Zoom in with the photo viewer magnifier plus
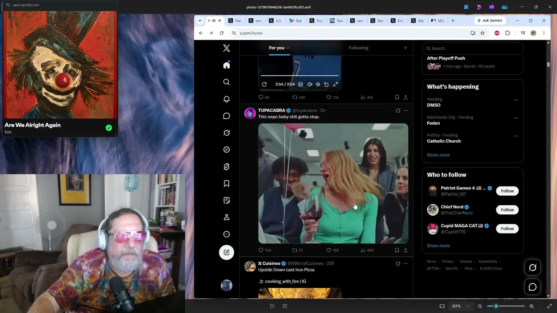557x313 pixels. click(531, 306)
